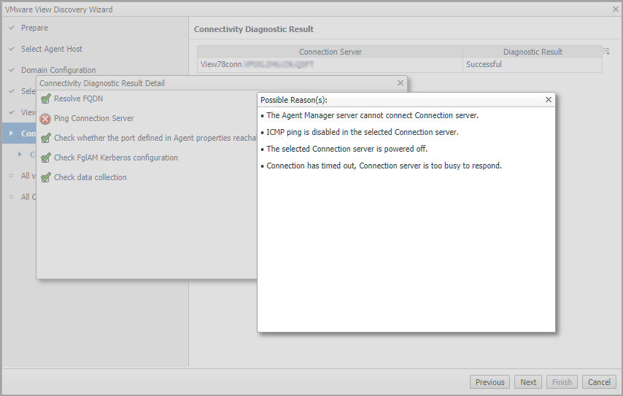Image resolution: width=623 pixels, height=396 pixels.
Task: Open the Domain Configuration step
Action: pos(58,70)
